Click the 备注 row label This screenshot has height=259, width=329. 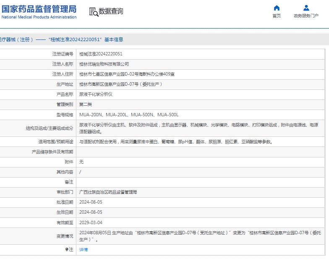(69, 182)
